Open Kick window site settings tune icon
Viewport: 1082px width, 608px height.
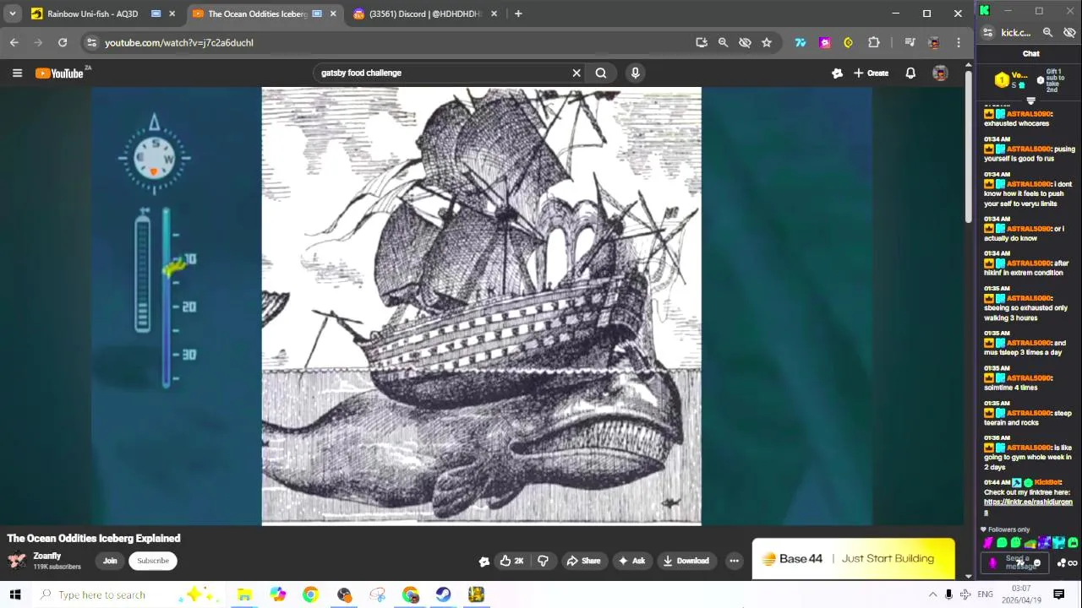click(987, 32)
